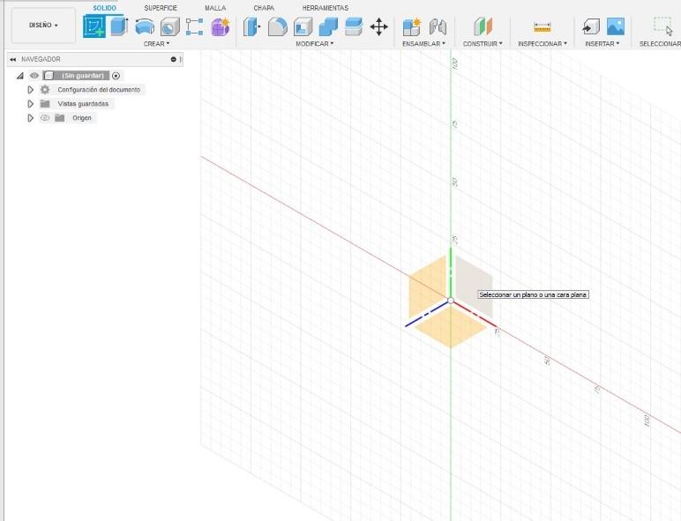Click the Select tool icon
Viewport: 681px width, 521px height.
point(663,26)
